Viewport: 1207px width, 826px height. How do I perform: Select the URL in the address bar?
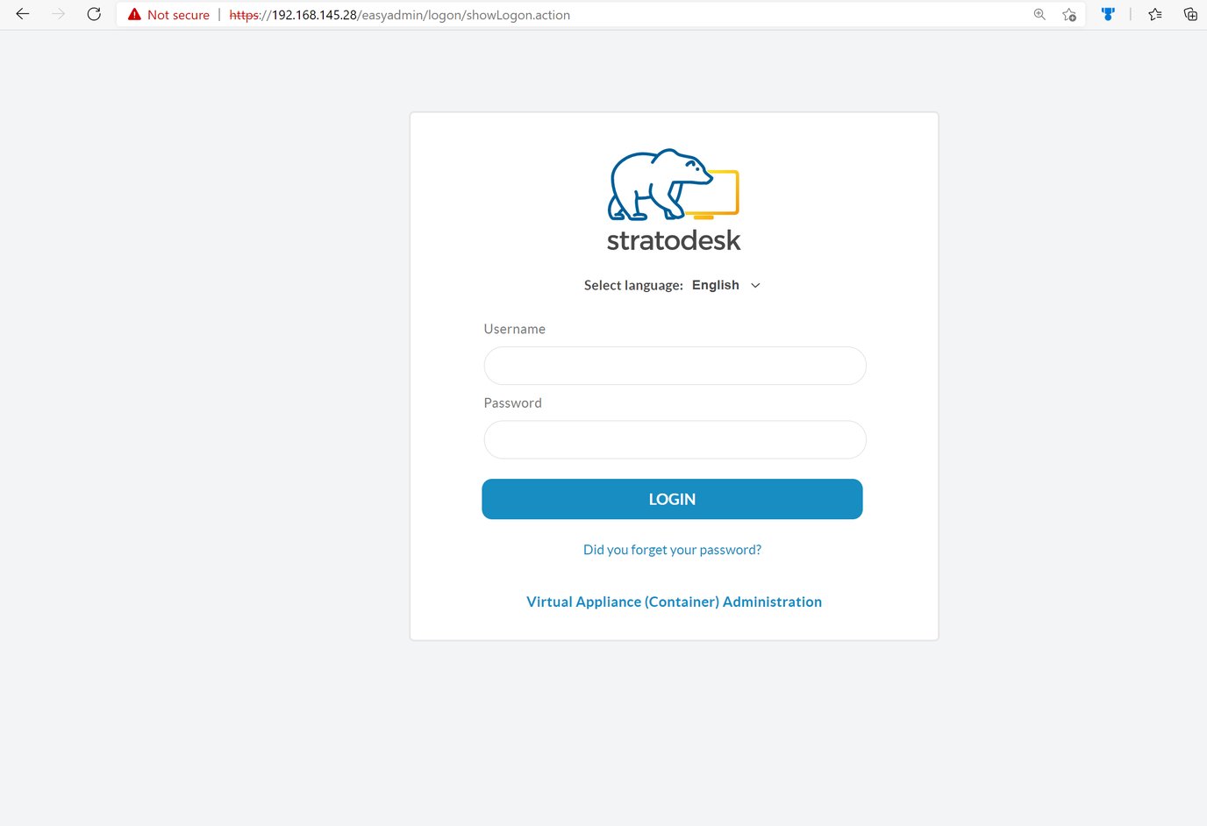(421, 15)
